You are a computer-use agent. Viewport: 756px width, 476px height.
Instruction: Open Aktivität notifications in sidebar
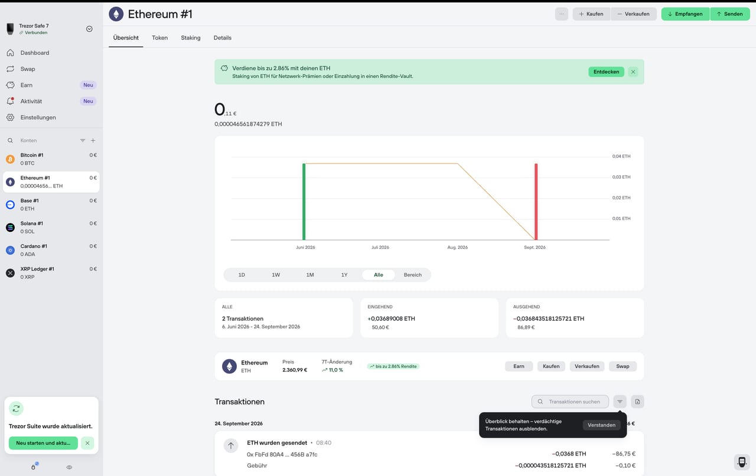pyautogui.click(x=51, y=101)
